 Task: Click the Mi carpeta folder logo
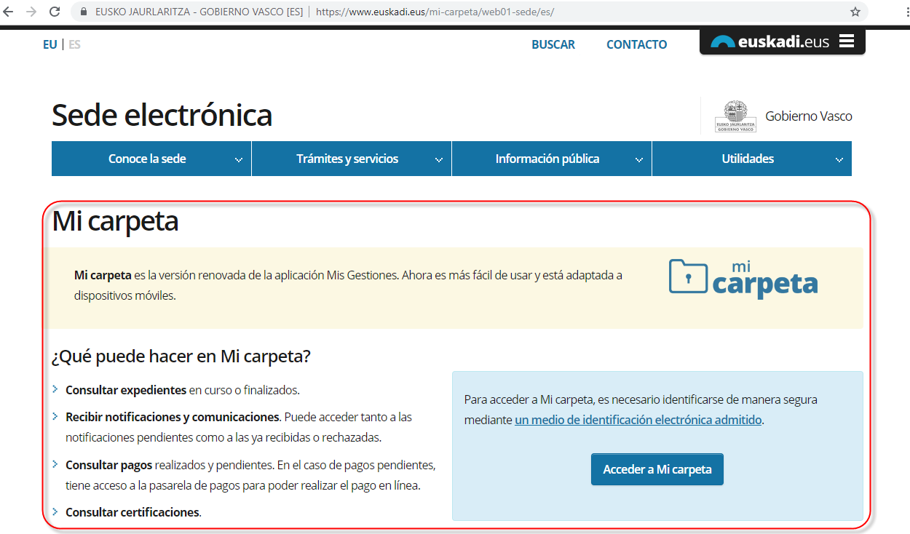(743, 279)
